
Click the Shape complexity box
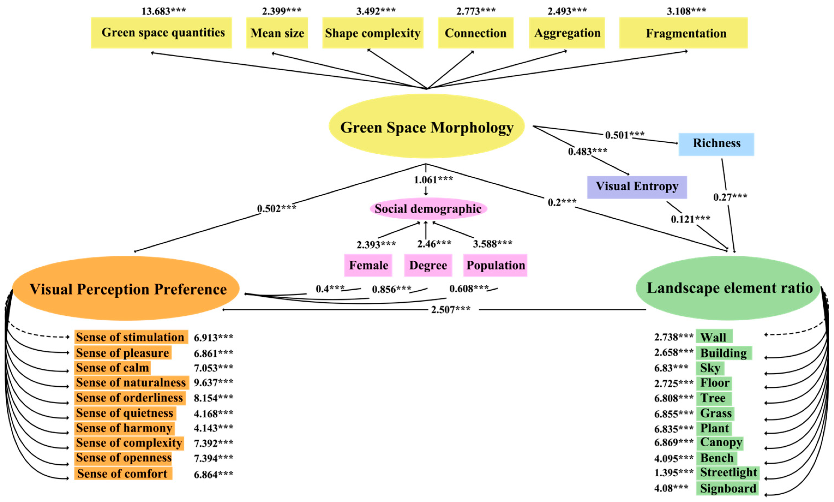372,33
